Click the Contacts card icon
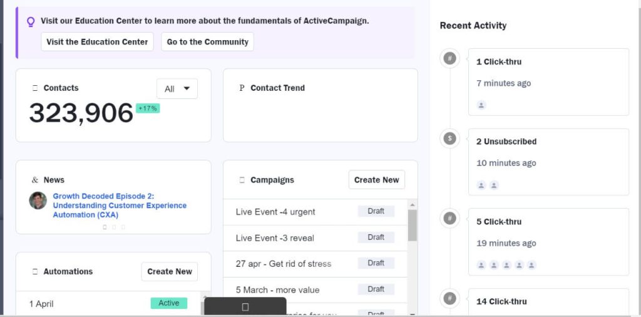The height and width of the screenshot is (317, 641). pos(35,88)
